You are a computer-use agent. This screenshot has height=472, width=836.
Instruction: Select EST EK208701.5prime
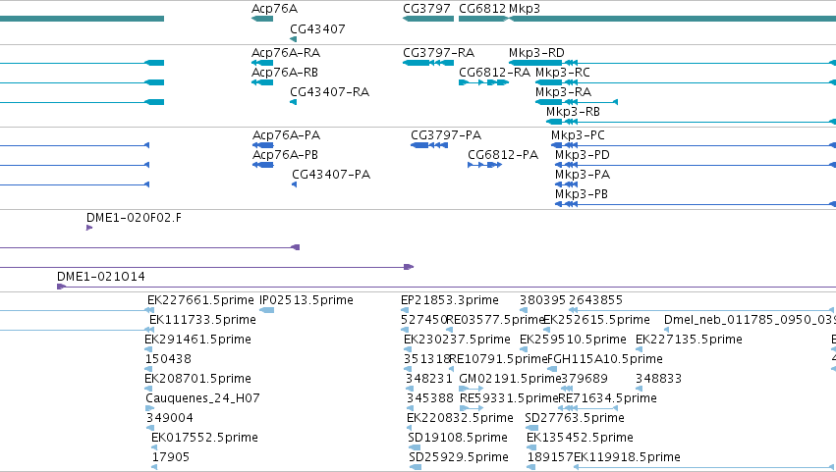tap(197, 380)
